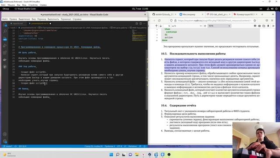Split the VS Code editor right
The width and height of the screenshot is (280, 158).
(141, 23)
